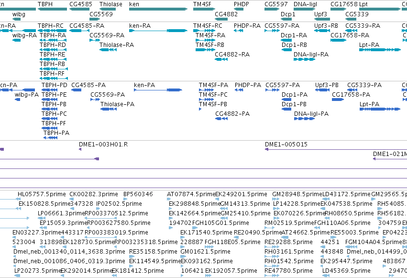Click the RE47780.5prime EST label
Screen dimensions: 407x278
pos(289,271)
